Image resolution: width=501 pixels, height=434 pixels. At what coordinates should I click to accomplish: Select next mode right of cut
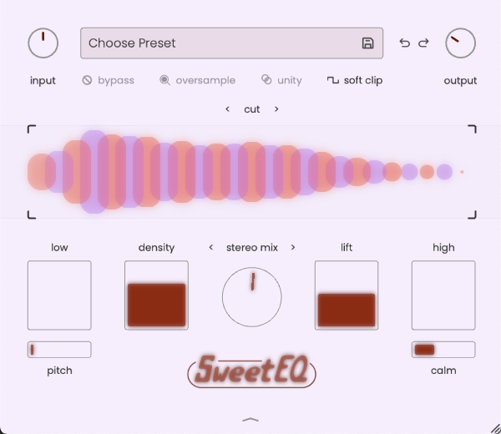276,109
